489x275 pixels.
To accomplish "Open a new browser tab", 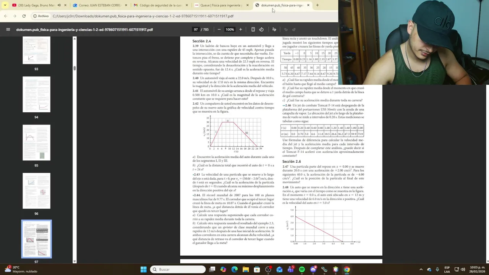I will click(x=317, y=5).
